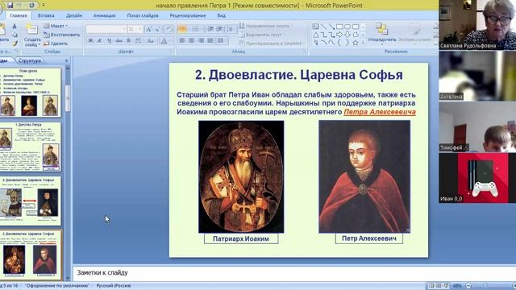Click the Создать слайд button
516x290 pixels.
point(32,35)
